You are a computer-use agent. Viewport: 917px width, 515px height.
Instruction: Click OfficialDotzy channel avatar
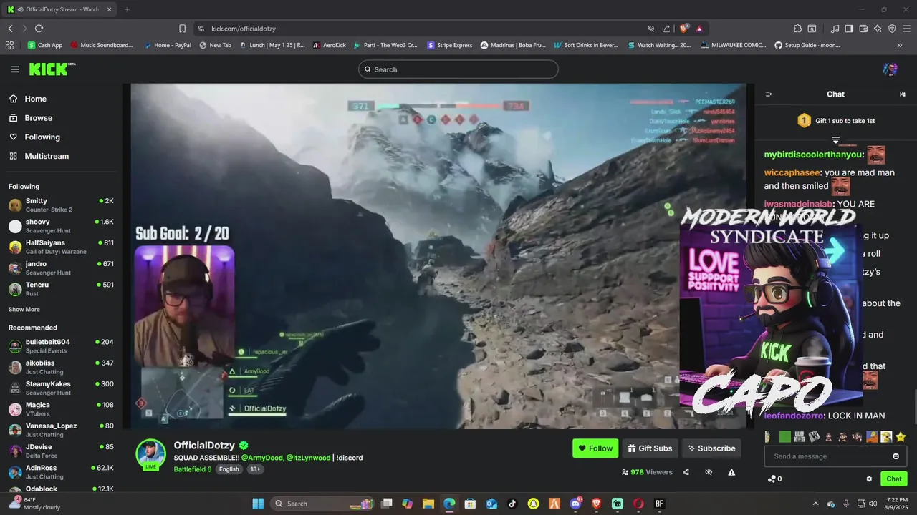151,454
